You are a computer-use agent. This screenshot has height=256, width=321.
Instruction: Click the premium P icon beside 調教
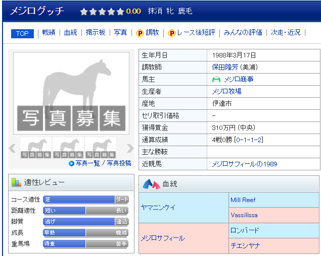[140, 33]
